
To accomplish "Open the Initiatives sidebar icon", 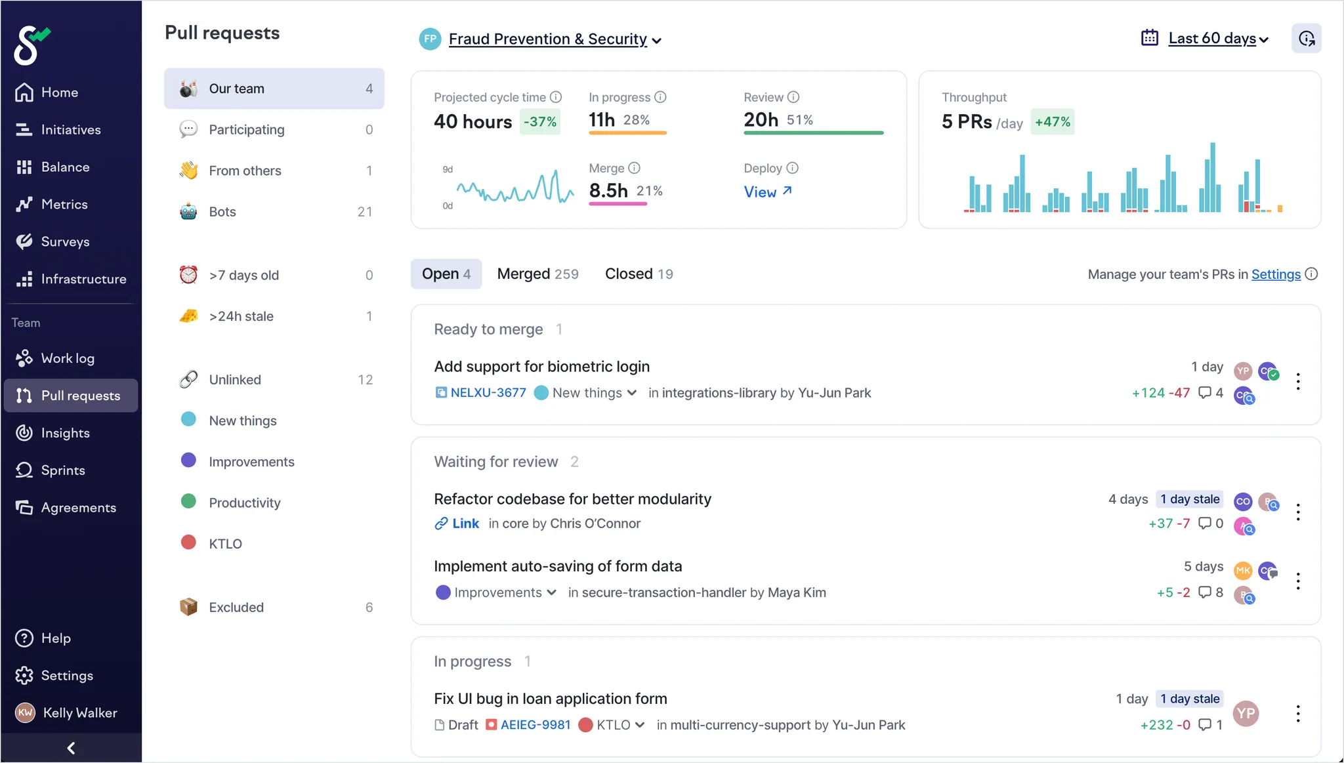I will [24, 130].
